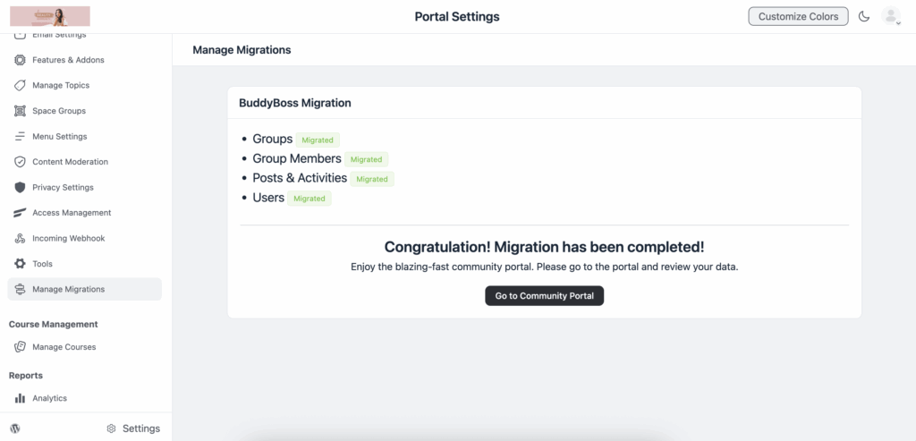Click the BuddyBoss Migration heading
916x441 pixels.
(295, 103)
